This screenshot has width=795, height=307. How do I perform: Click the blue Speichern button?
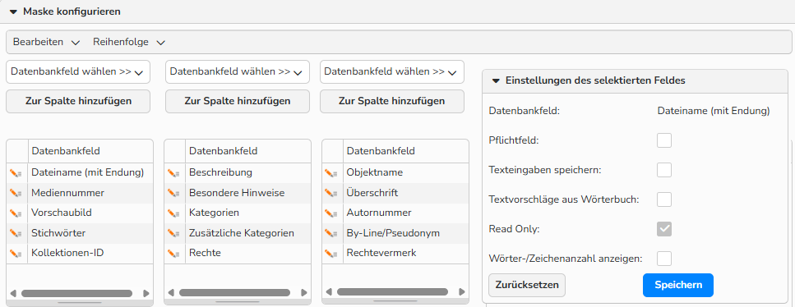678,285
